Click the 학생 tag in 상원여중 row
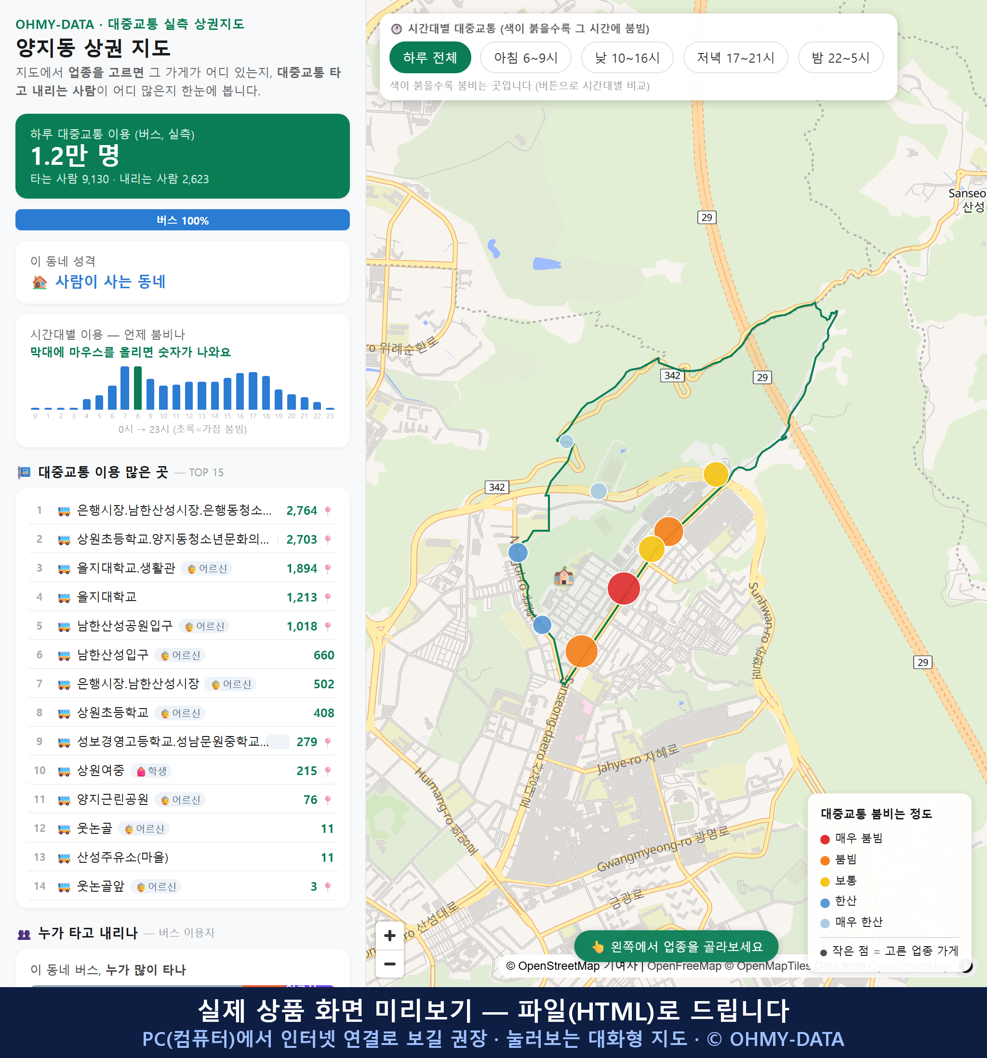This screenshot has width=987, height=1058. 151,771
